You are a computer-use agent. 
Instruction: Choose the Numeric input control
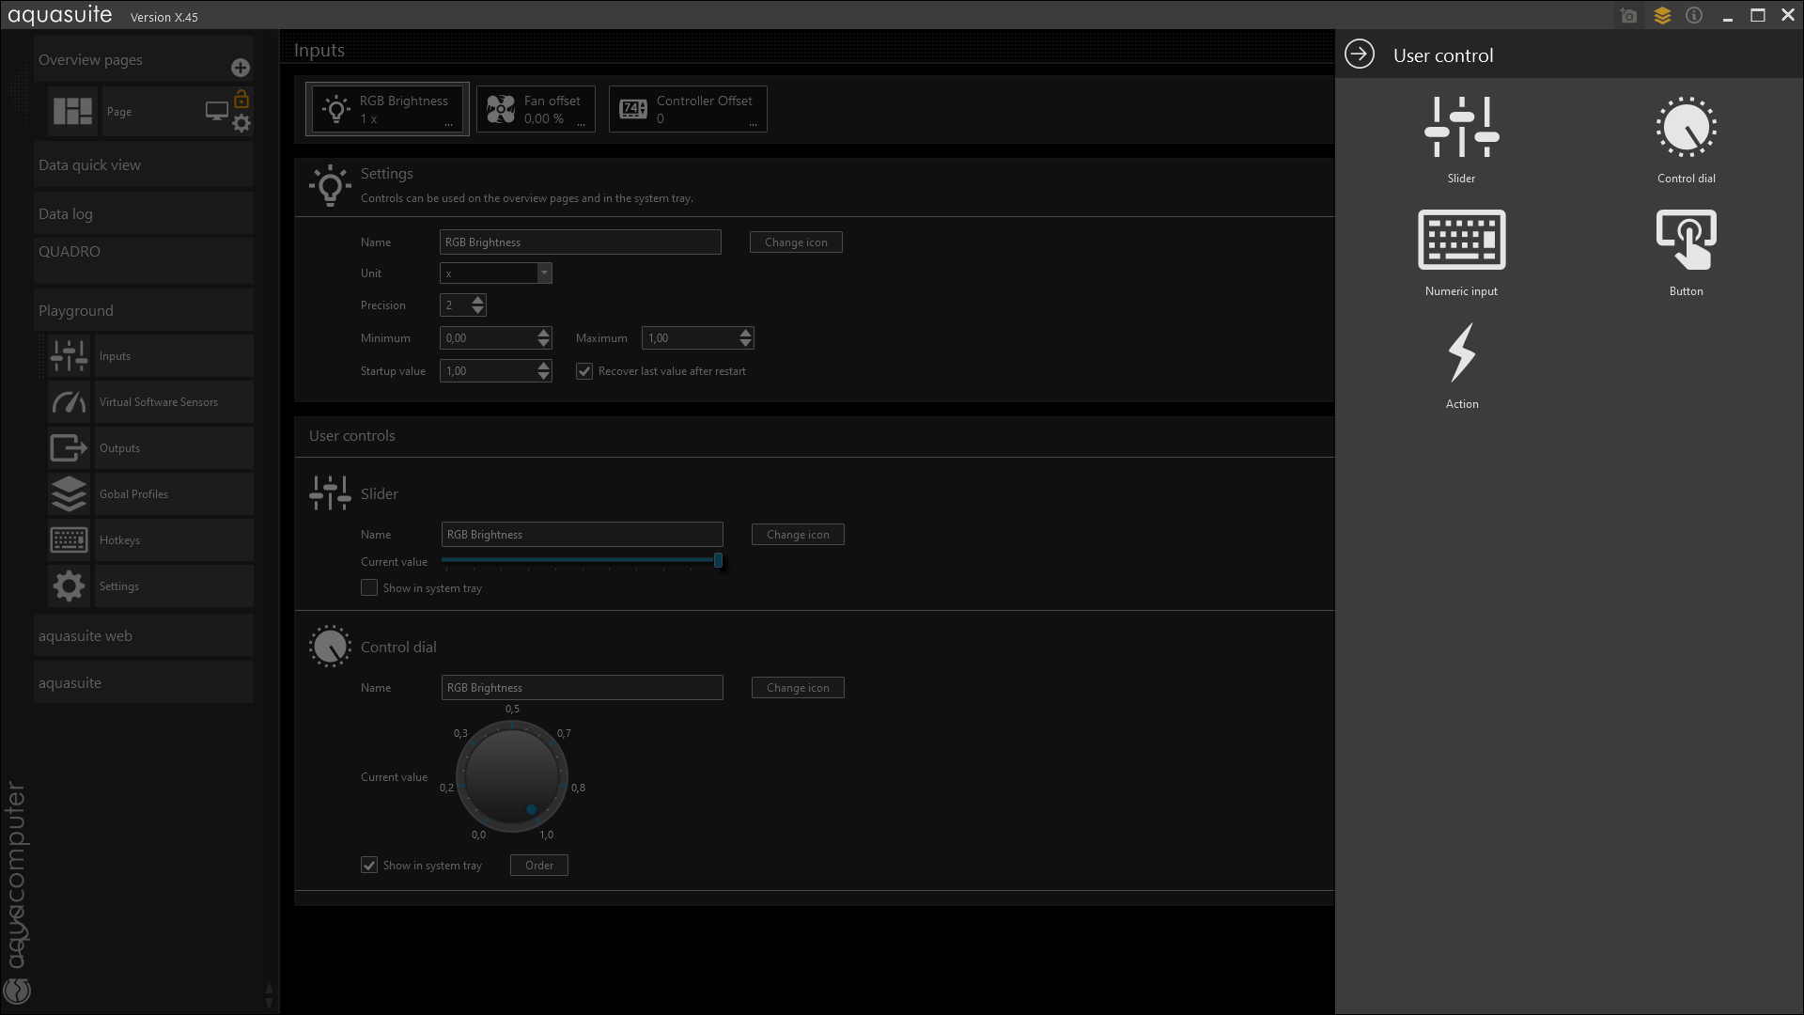(x=1461, y=253)
